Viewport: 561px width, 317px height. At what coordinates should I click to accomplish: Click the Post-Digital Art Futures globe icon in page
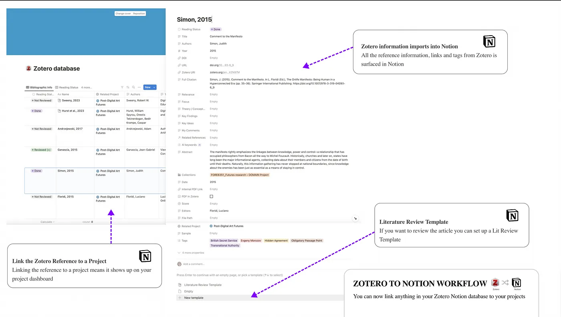pos(211,226)
